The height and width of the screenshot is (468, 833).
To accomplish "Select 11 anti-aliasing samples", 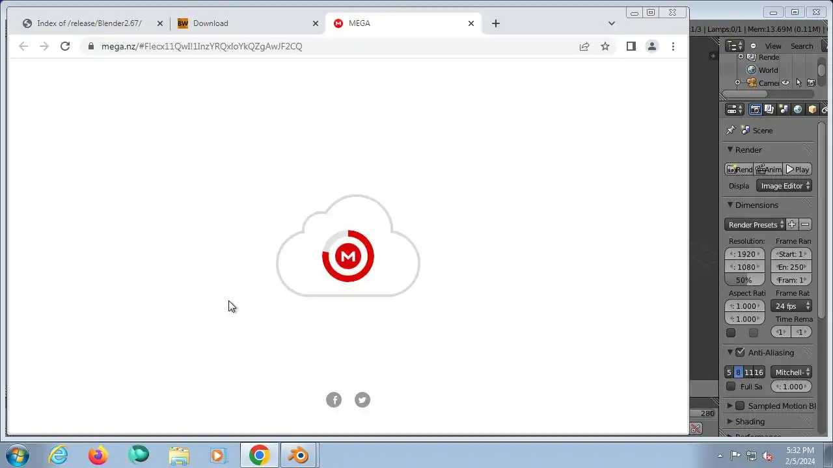I will [x=748, y=372].
